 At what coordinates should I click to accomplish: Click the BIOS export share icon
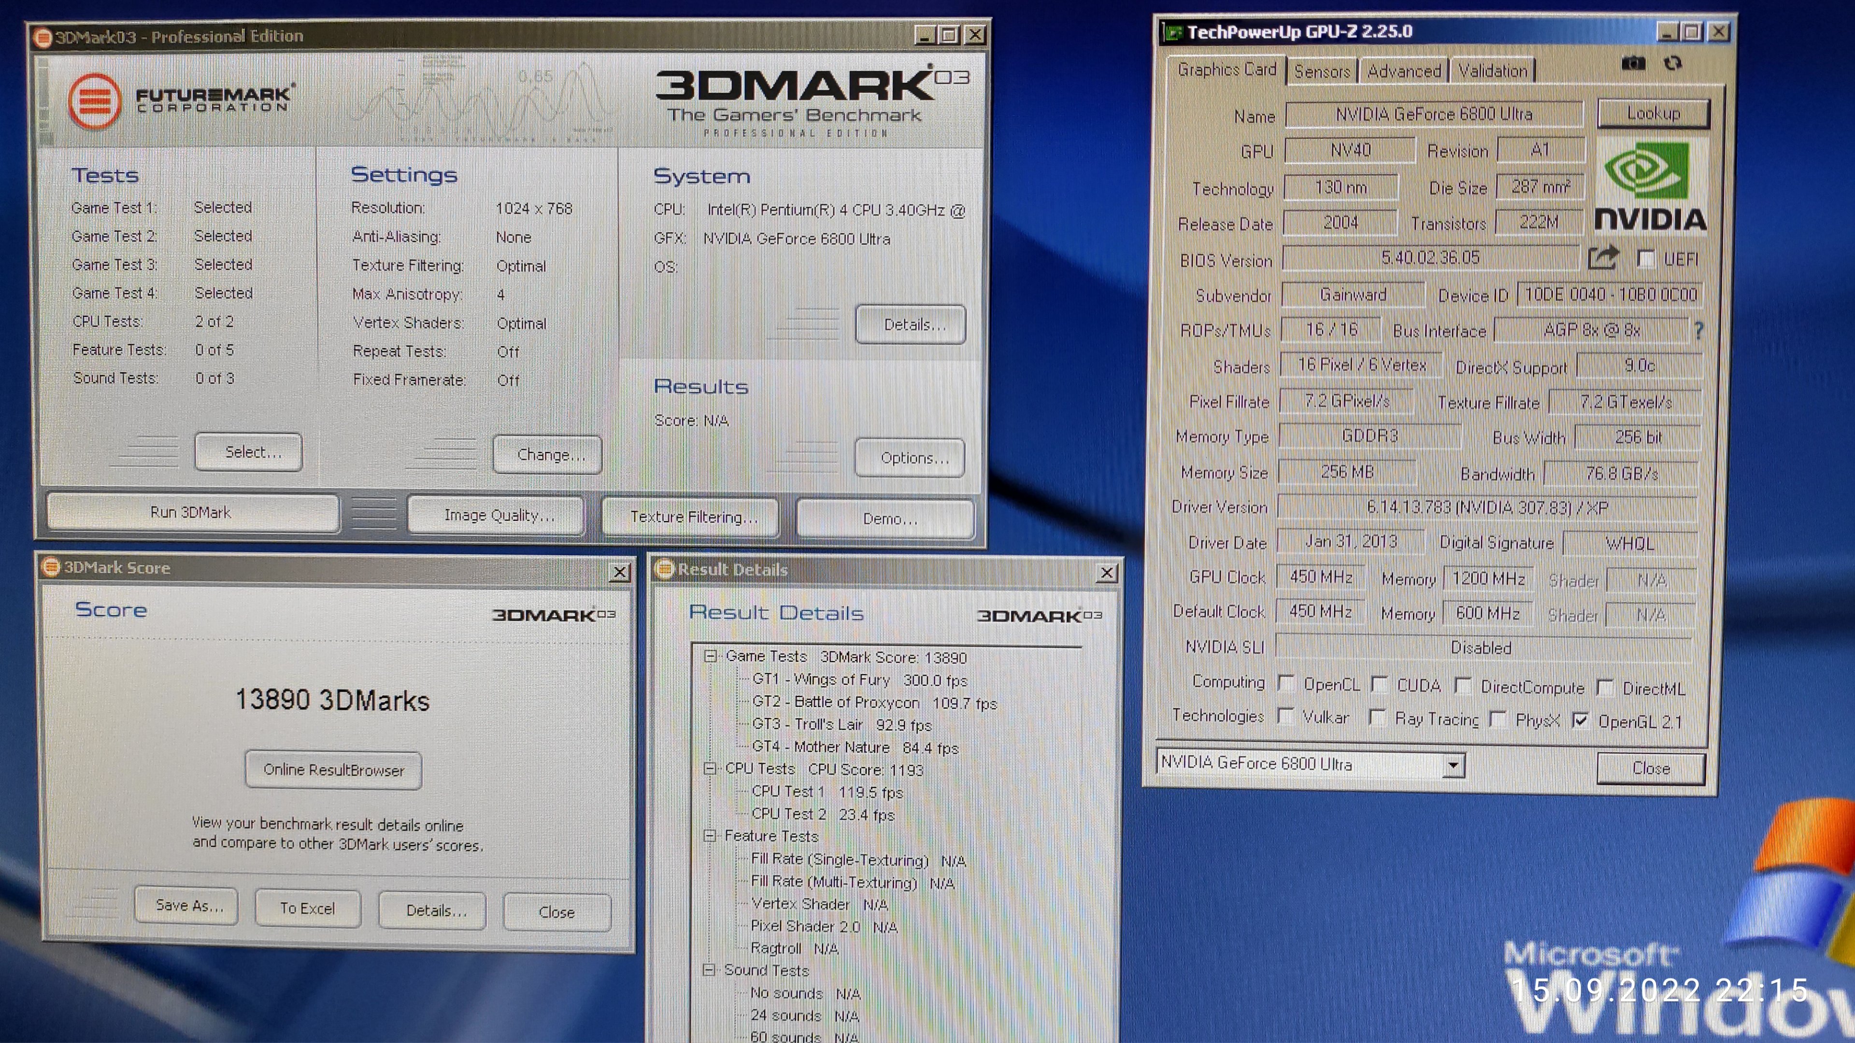click(x=1603, y=258)
